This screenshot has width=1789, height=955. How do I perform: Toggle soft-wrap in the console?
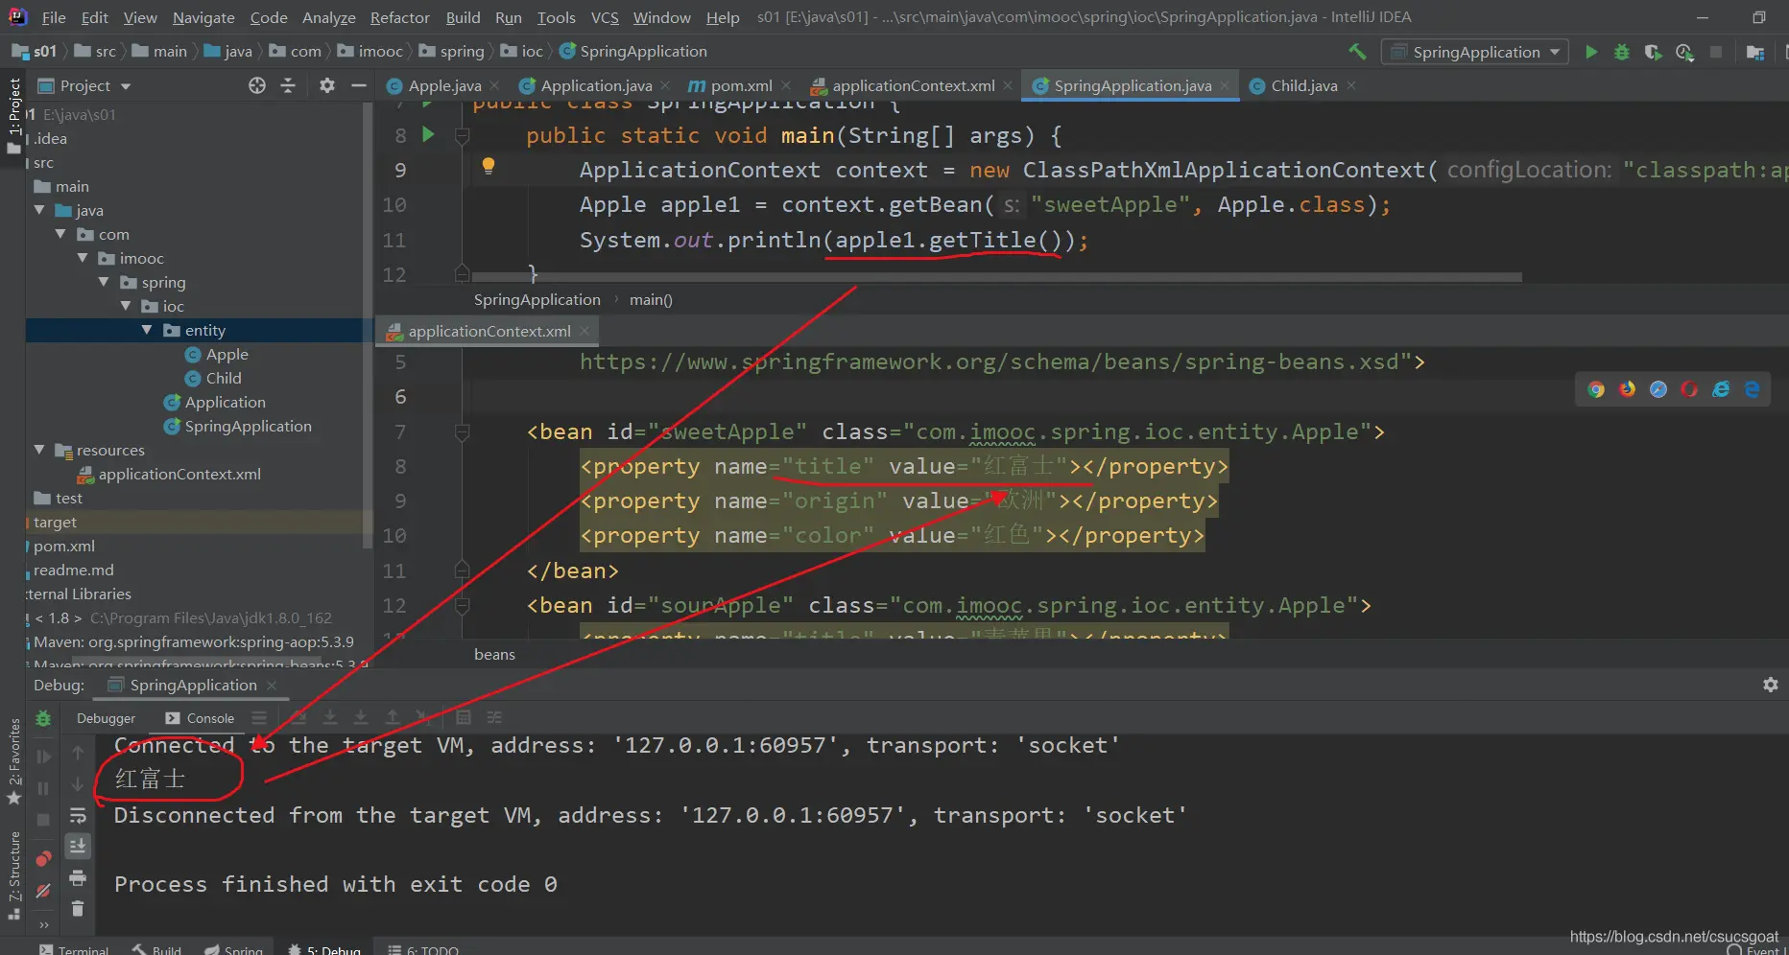coord(78,816)
